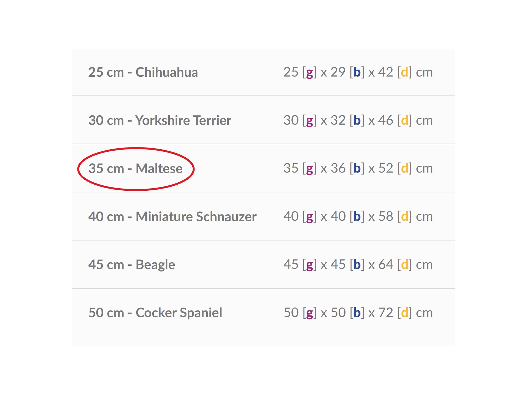The image size is (527, 395).
Task: Click the "72" depth value for Cocker Spaniel
Action: (x=386, y=313)
